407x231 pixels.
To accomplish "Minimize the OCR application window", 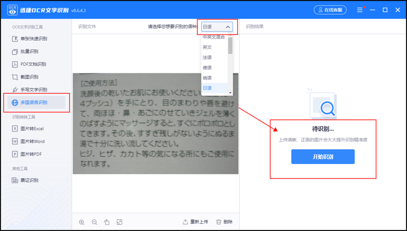I will tap(372, 10).
